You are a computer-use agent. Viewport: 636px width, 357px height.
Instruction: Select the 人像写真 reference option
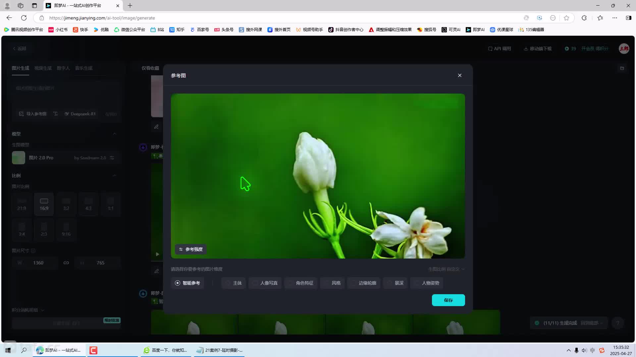tap(265, 283)
